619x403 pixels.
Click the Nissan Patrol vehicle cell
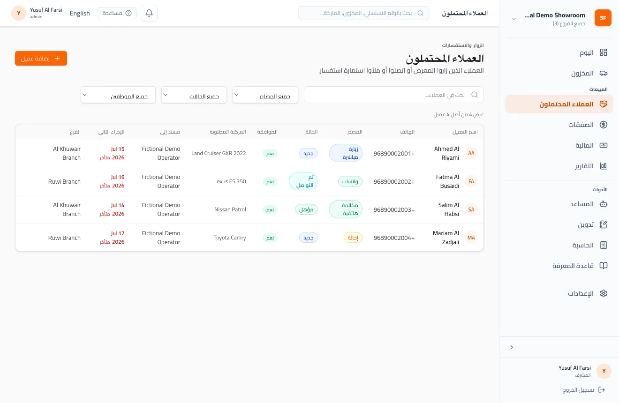[230, 209]
